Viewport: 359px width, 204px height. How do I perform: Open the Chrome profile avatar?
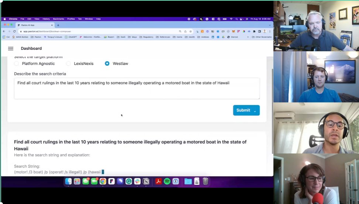(x=265, y=31)
